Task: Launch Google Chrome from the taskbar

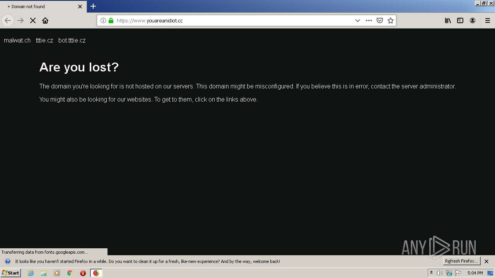Action: (x=70, y=273)
